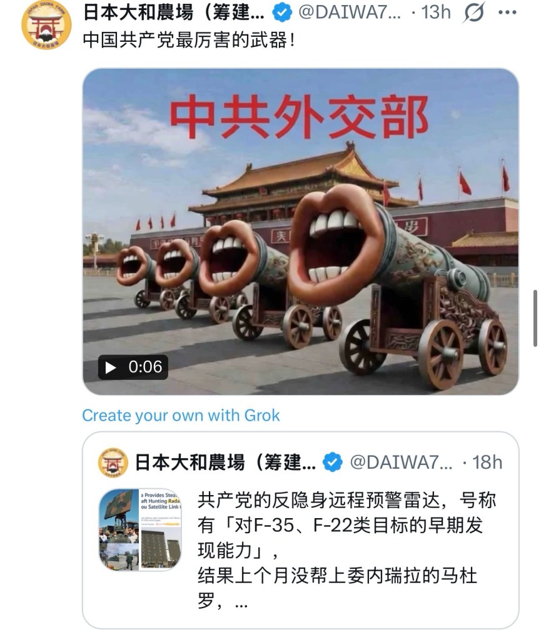Viewport: 541px width, 640px height.
Task: Click the 18h timestamp in the quoted post
Action: tap(487, 462)
